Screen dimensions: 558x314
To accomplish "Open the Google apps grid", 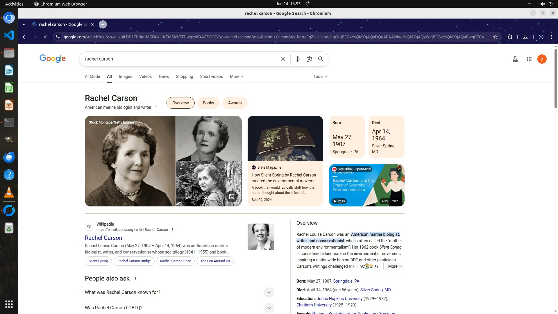I will (x=529, y=59).
